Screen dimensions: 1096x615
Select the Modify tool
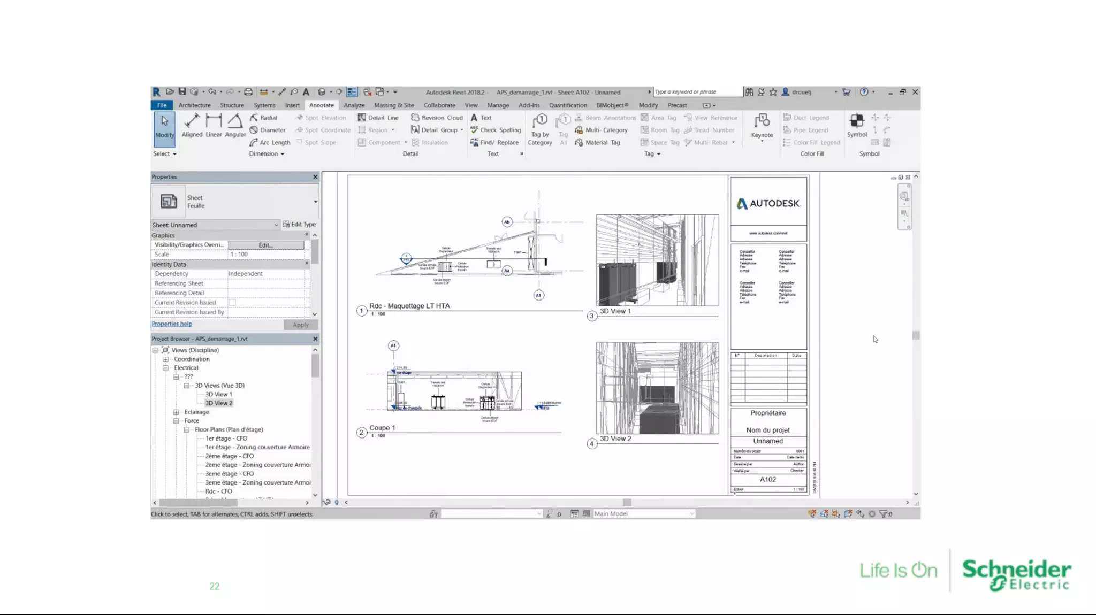coord(164,128)
